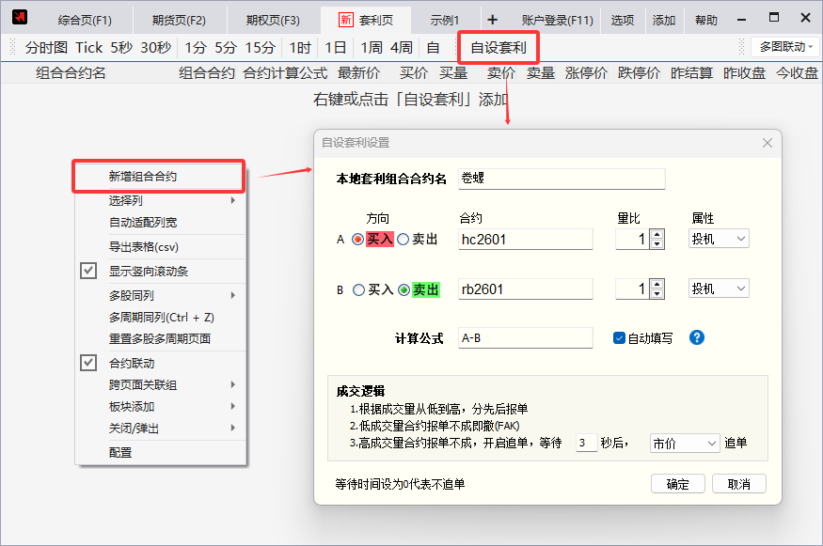Increase contract A ratio with up arrow
The width and height of the screenshot is (823, 546).
657,234
